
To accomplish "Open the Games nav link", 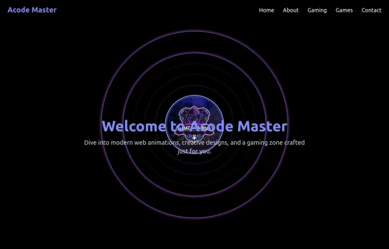I will coord(344,10).
